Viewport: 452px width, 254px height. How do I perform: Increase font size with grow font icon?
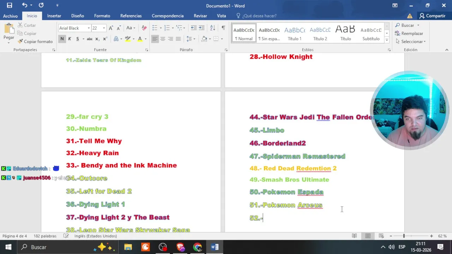(x=111, y=28)
